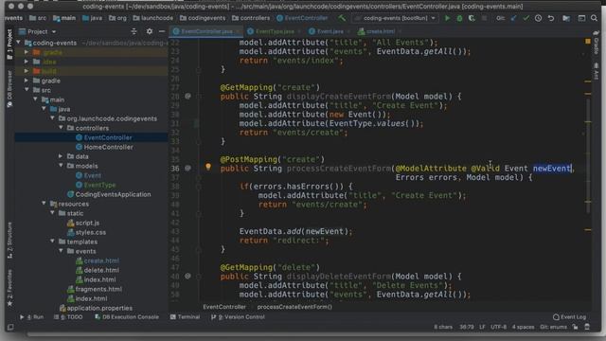Screen dimensions: 606x341
Task: Open the Project tool window sidebar button
Action: pos(9,45)
